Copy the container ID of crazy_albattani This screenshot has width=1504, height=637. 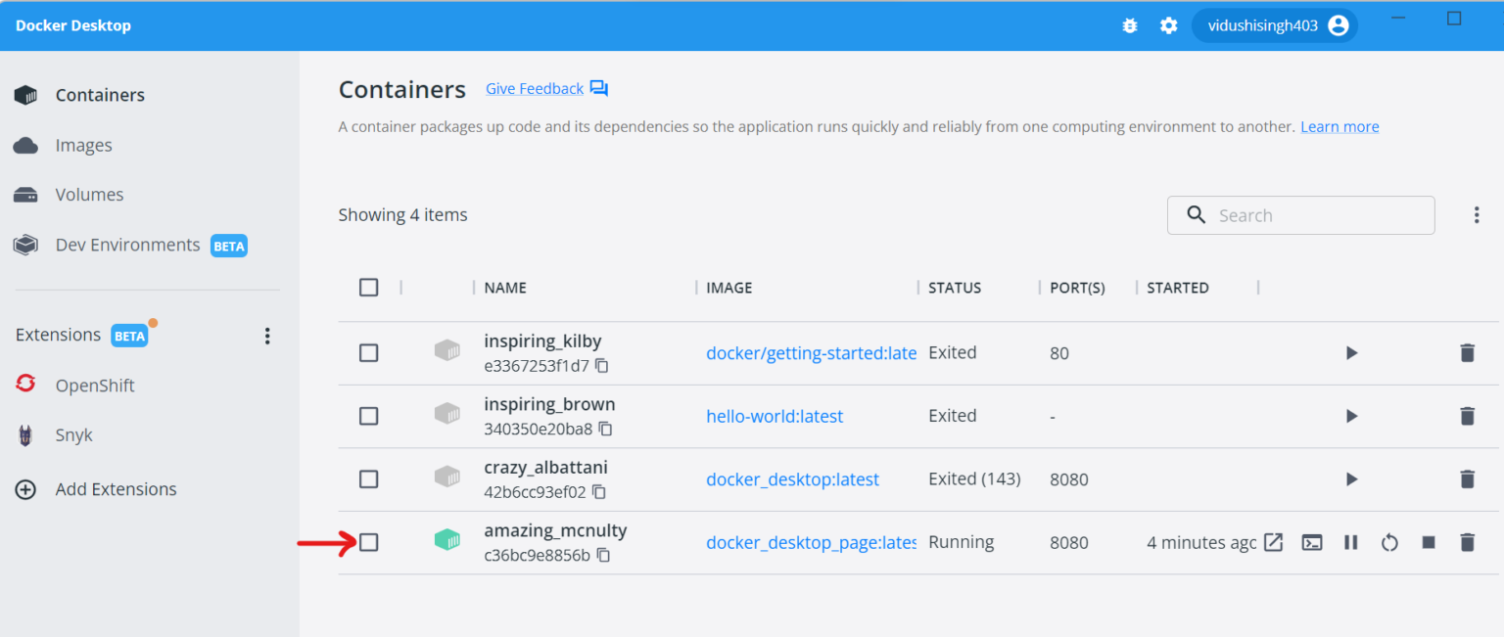tap(598, 492)
